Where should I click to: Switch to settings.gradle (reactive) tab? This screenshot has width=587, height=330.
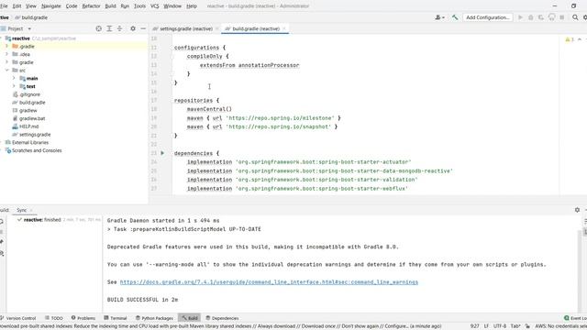coord(185,28)
